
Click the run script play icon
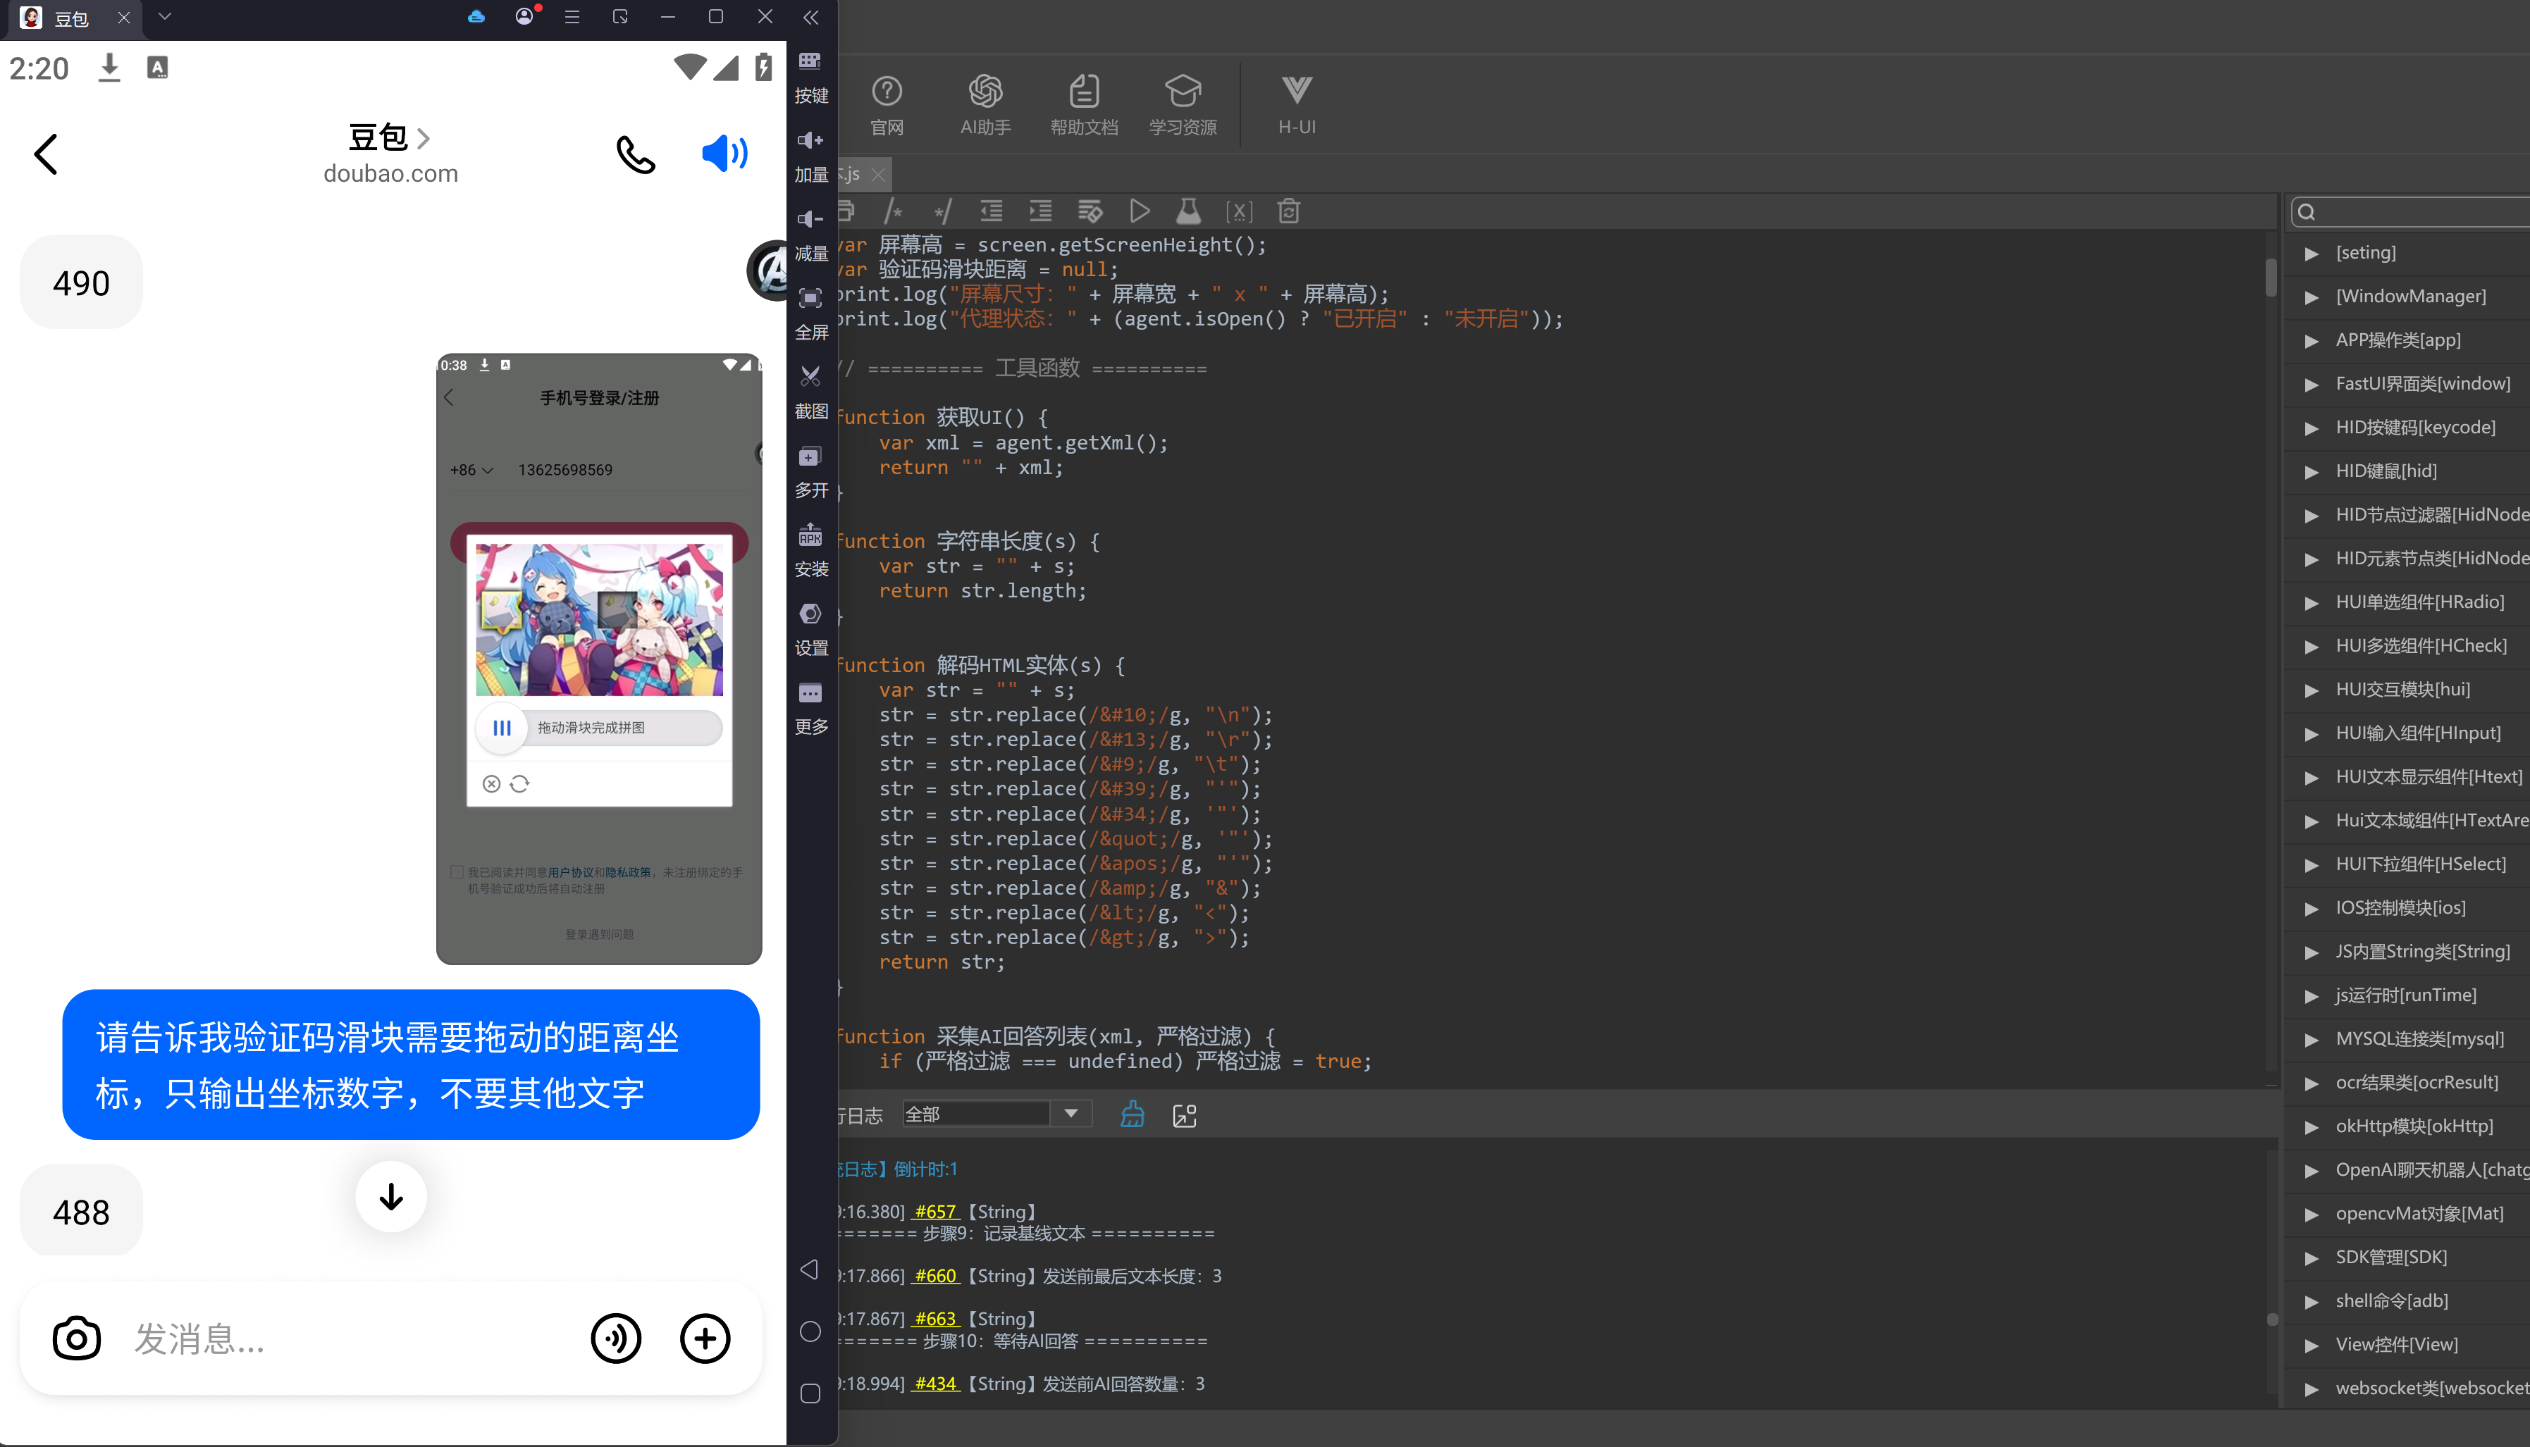[1140, 211]
